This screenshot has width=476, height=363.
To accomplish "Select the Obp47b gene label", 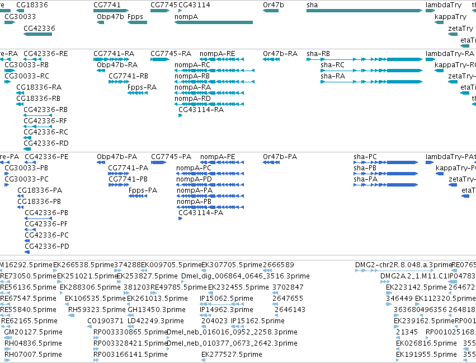I will [x=110, y=17].
